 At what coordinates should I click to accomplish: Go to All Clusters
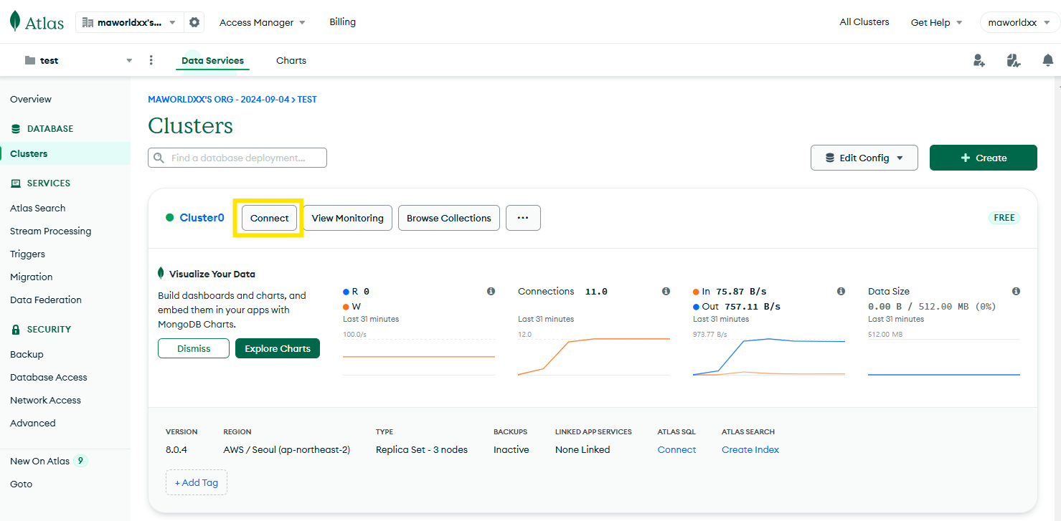pos(864,22)
